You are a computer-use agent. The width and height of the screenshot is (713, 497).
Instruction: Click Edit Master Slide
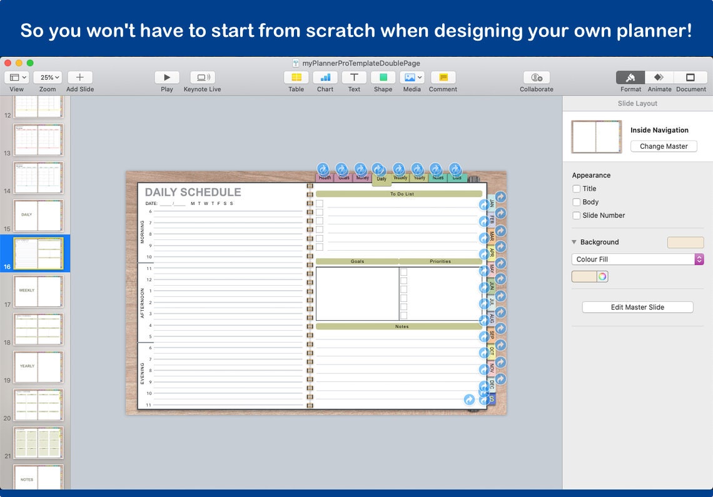coord(637,307)
